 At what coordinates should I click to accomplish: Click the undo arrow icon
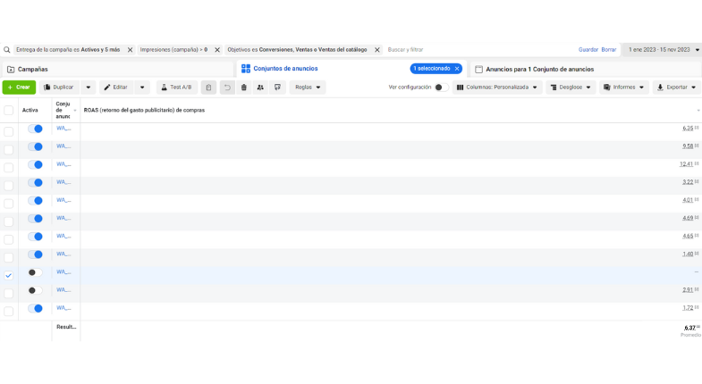click(x=227, y=88)
